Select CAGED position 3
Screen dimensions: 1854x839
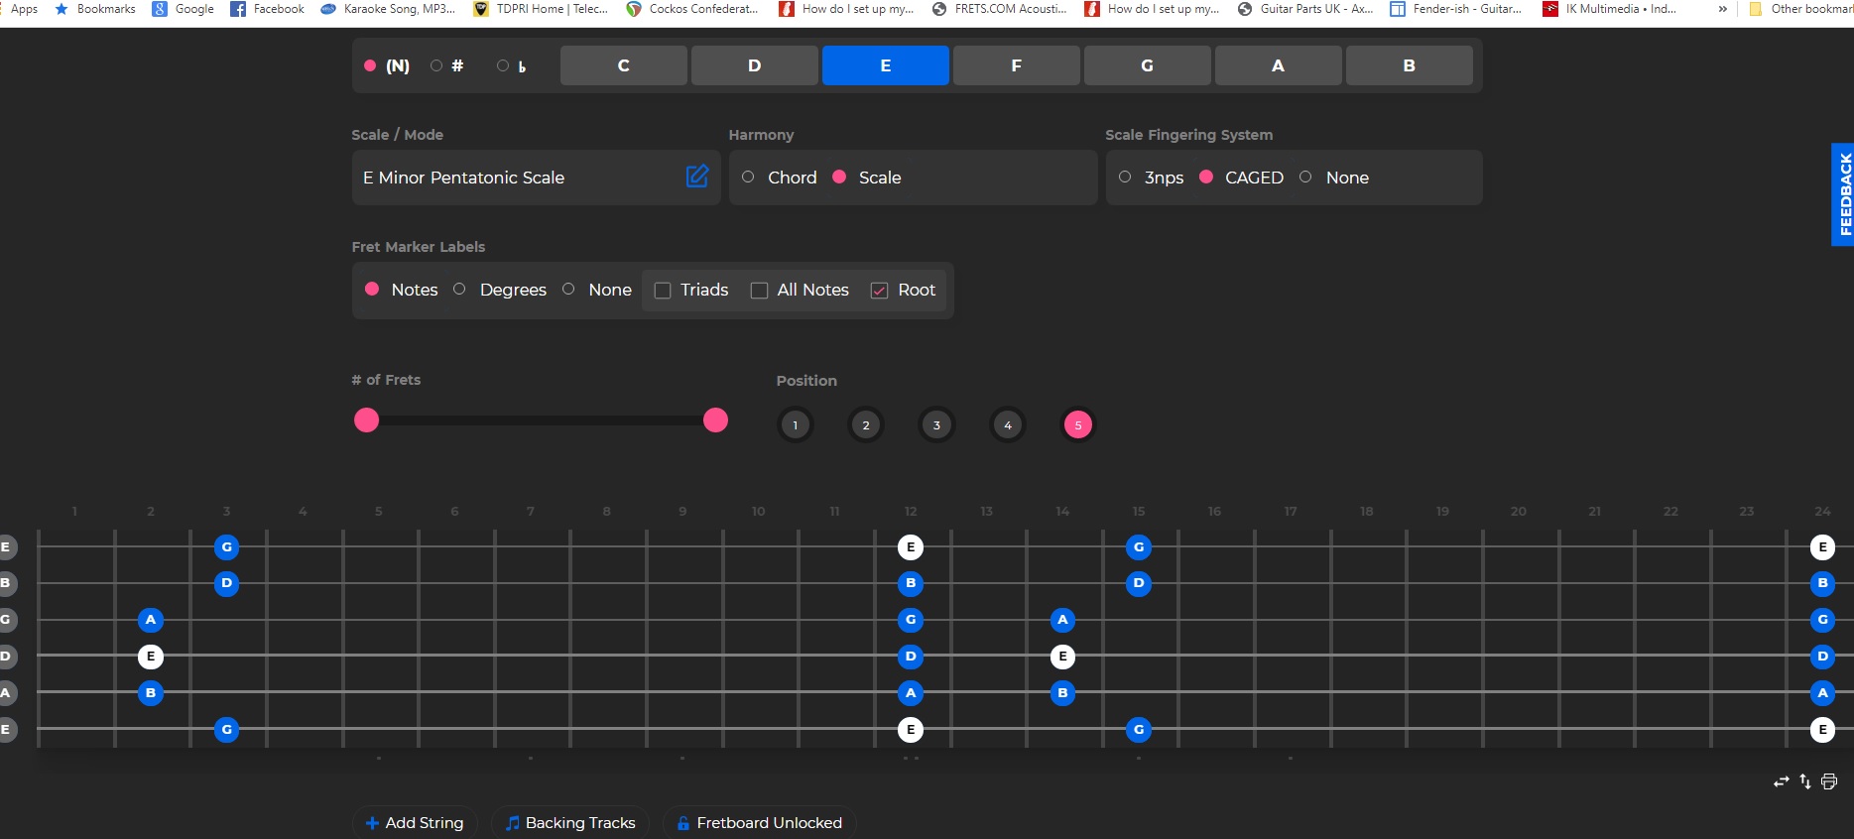(936, 425)
